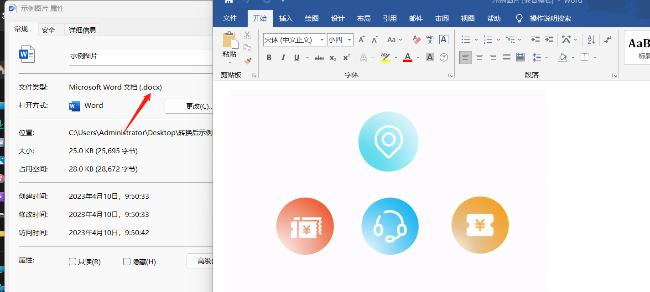Open the font name dropdown
This screenshot has height=292, width=650.
322,40
